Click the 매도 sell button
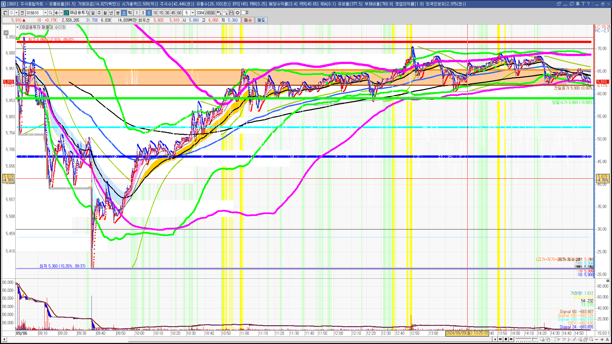612x344 pixels. coord(261,20)
